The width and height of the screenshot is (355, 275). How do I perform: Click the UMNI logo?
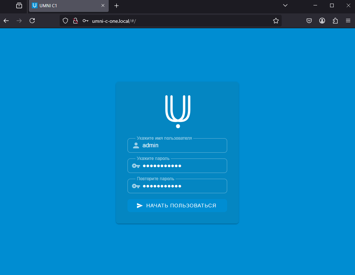(x=178, y=112)
